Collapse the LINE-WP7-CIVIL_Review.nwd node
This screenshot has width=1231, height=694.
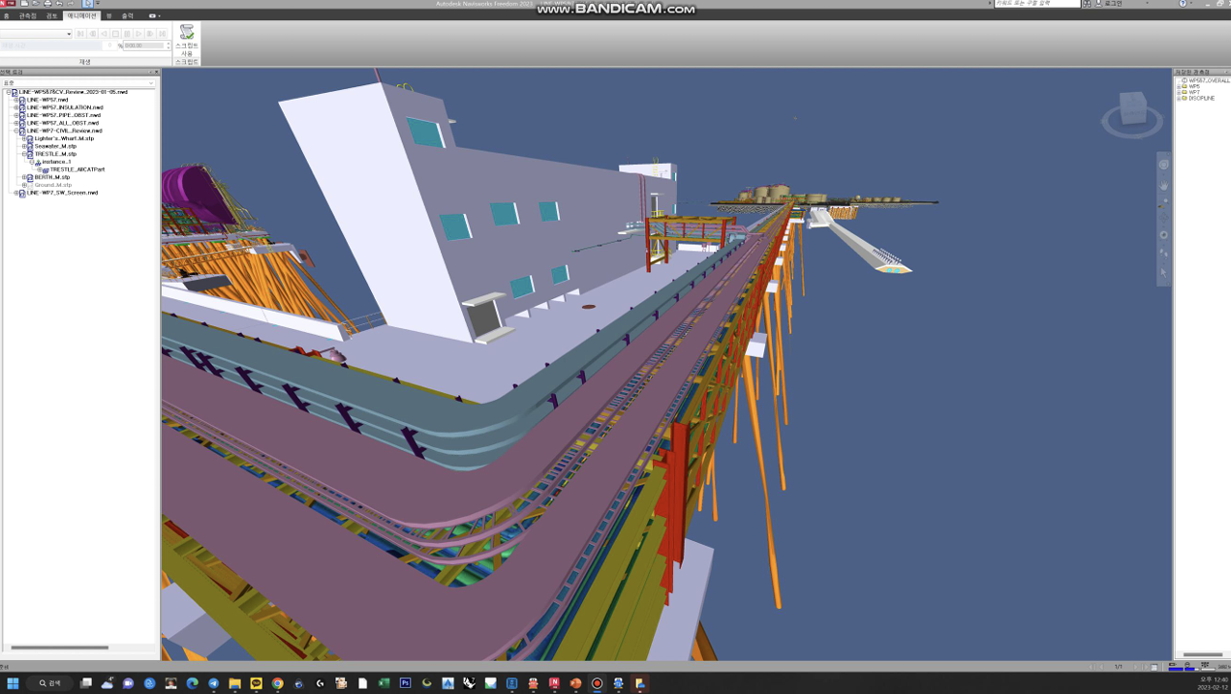click(16, 131)
